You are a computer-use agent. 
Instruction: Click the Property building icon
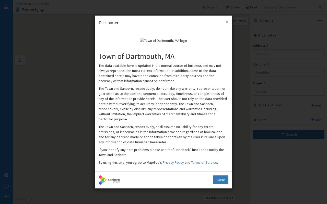[x=17, y=10]
